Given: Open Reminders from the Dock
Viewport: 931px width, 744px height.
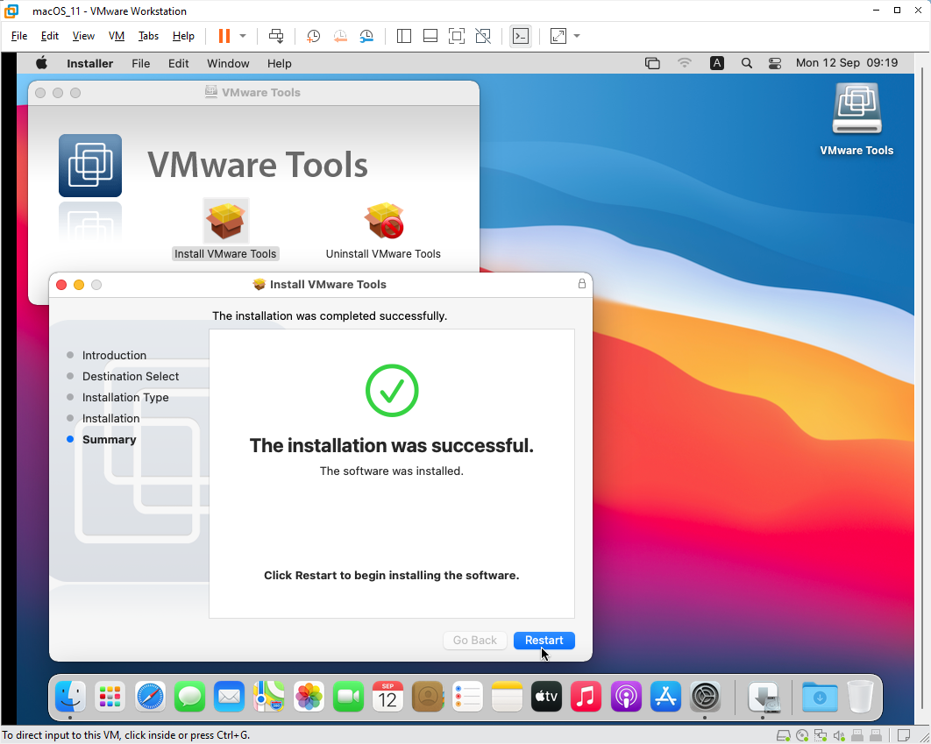Looking at the screenshot, I should (x=467, y=697).
